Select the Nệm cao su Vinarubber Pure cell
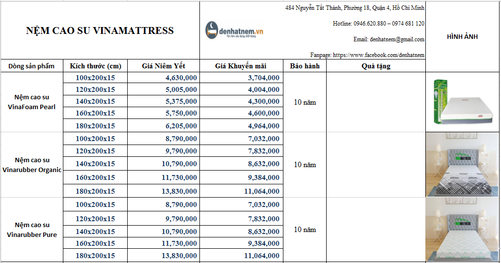 coord(31,230)
